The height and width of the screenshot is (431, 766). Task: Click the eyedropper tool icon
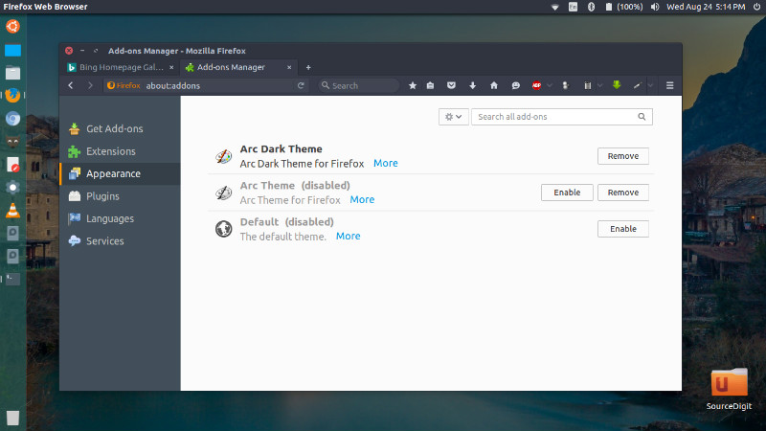click(637, 85)
